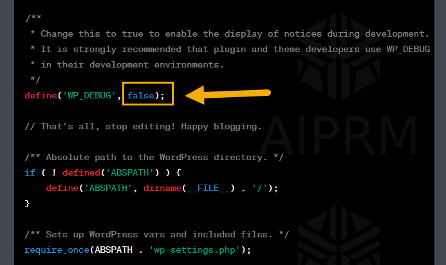The image size is (446, 265).
Task: Click the 'wp-settings.php' string
Action: (195, 250)
